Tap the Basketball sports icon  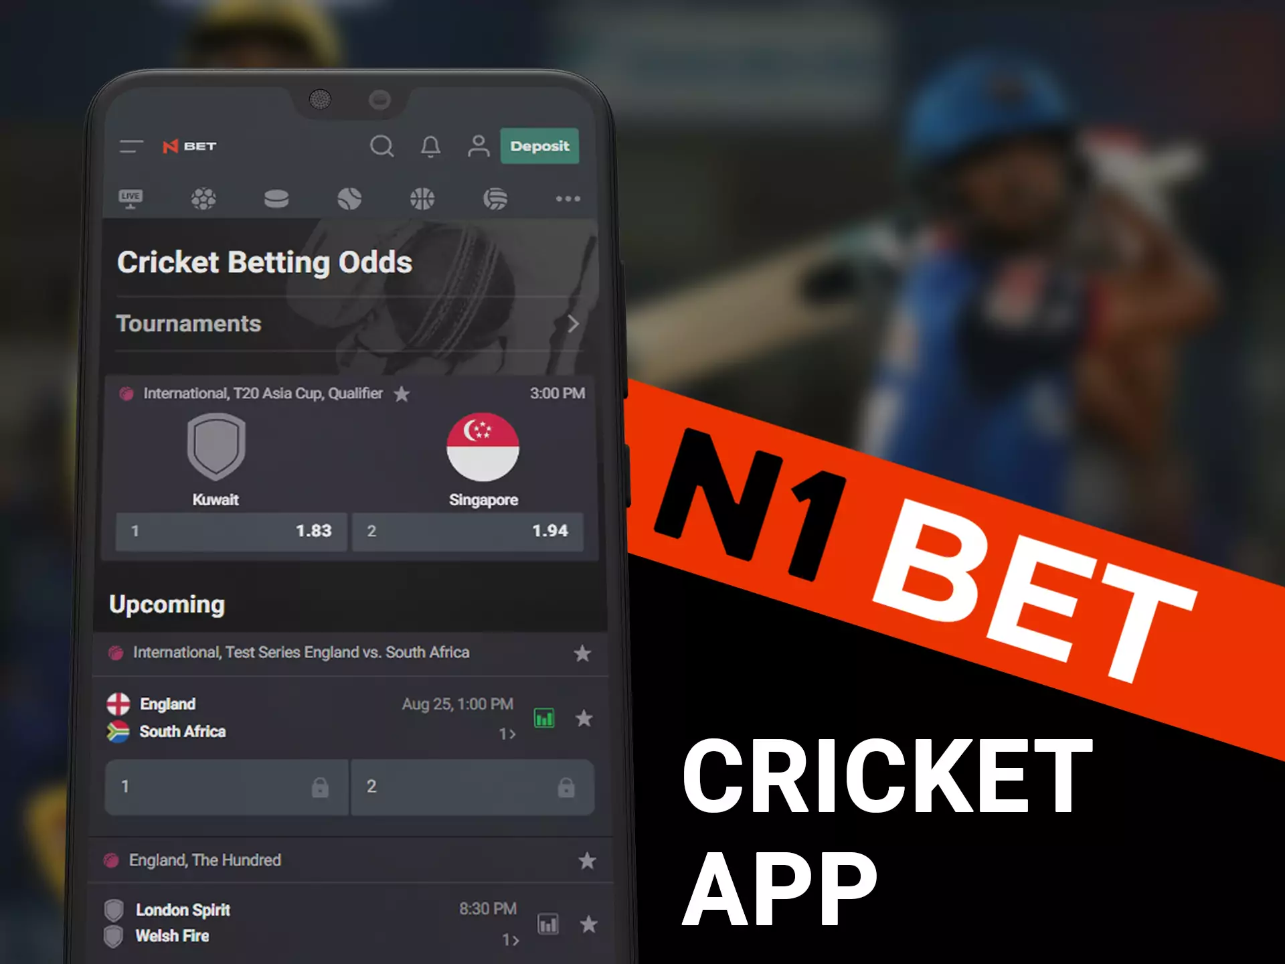click(422, 199)
